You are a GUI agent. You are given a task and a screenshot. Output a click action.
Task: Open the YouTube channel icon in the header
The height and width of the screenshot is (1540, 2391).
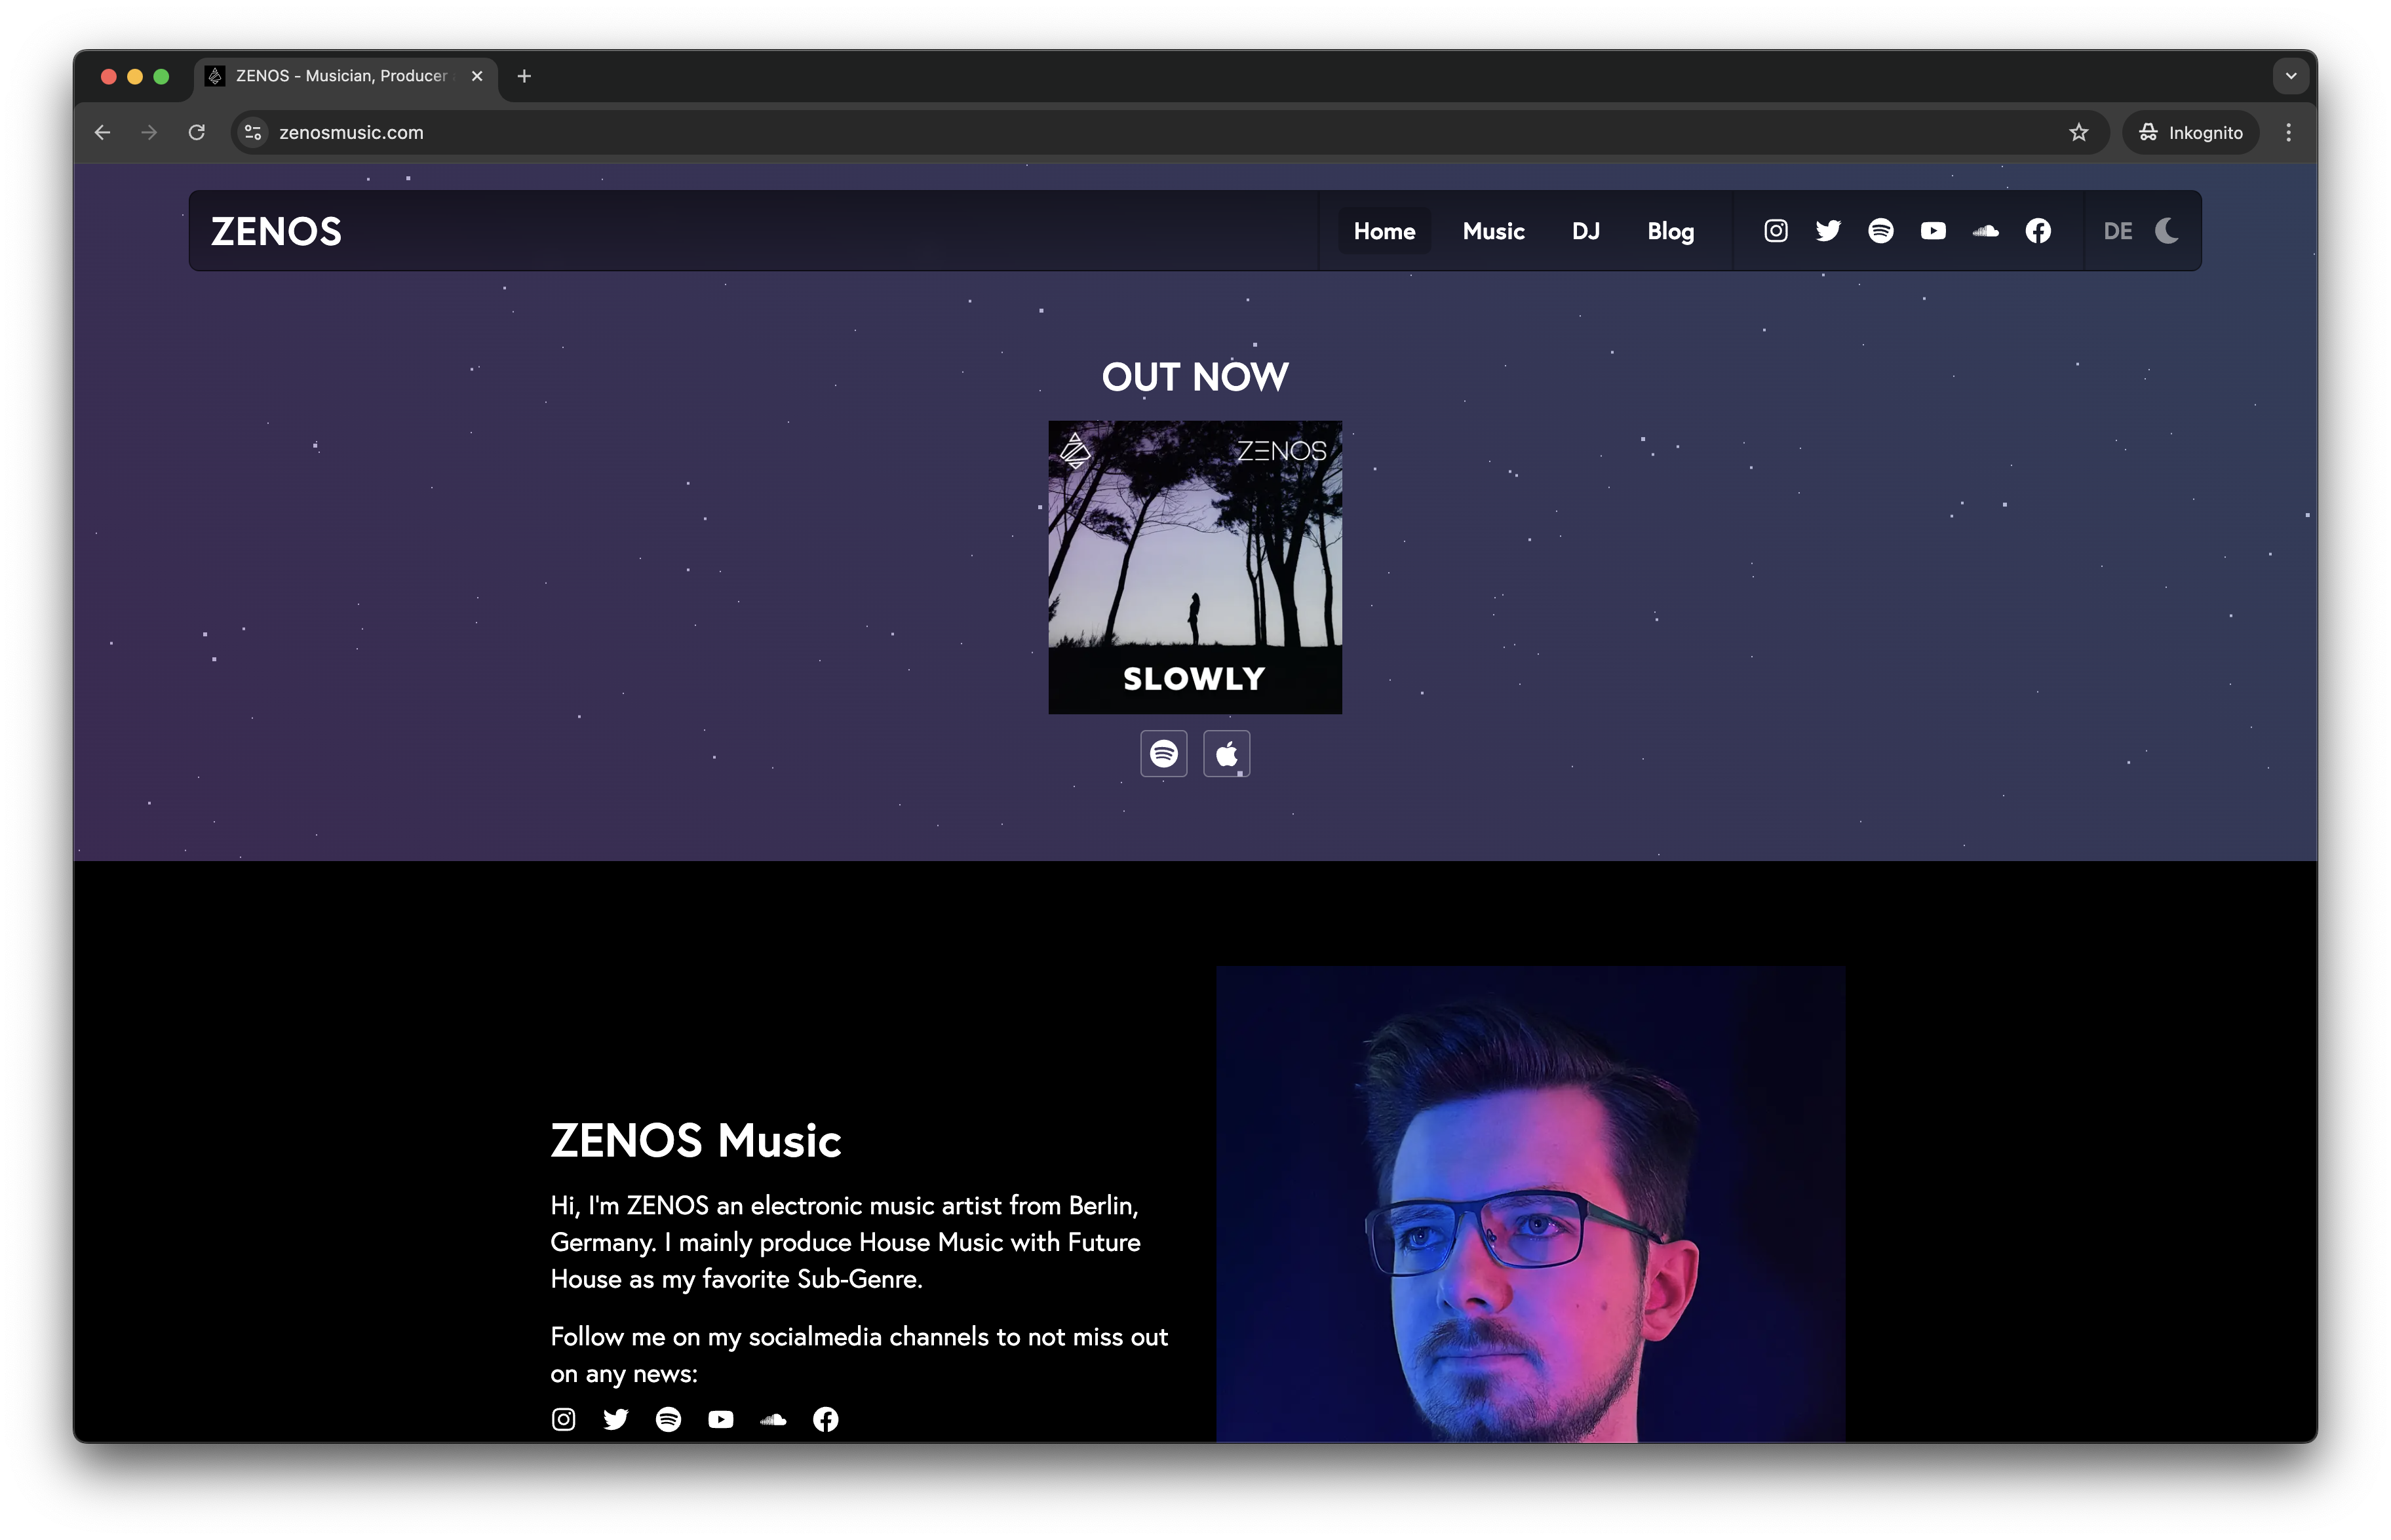coord(1933,230)
